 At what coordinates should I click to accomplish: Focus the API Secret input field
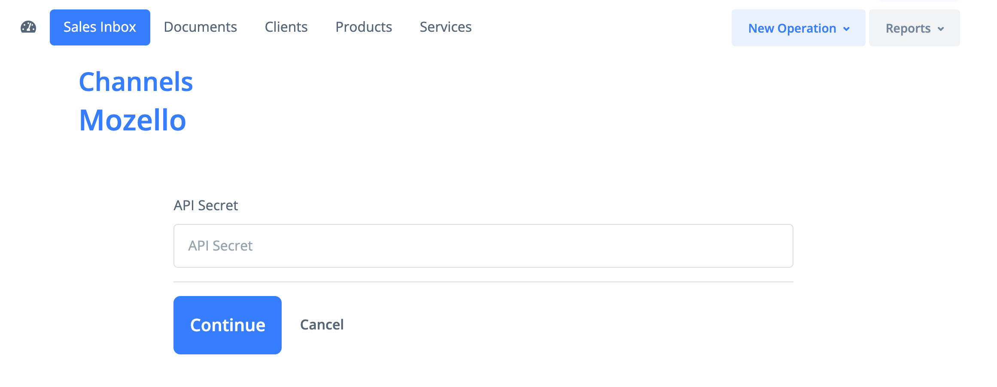coord(483,246)
